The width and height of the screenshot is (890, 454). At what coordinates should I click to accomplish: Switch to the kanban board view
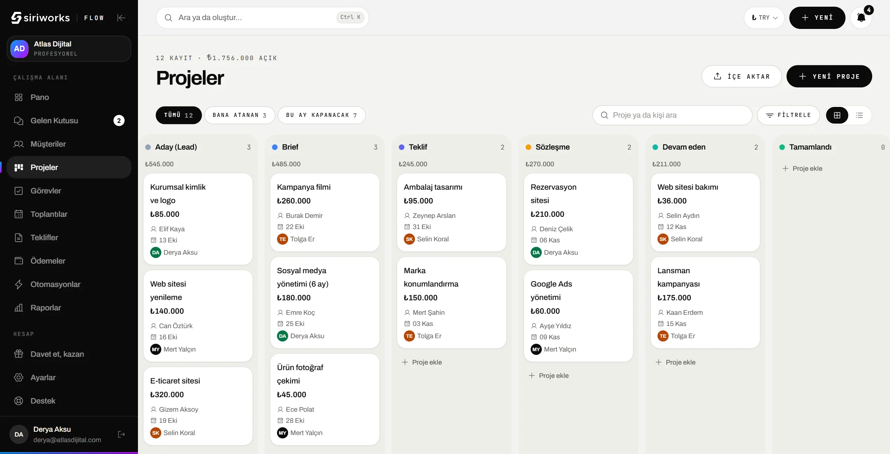[837, 115]
